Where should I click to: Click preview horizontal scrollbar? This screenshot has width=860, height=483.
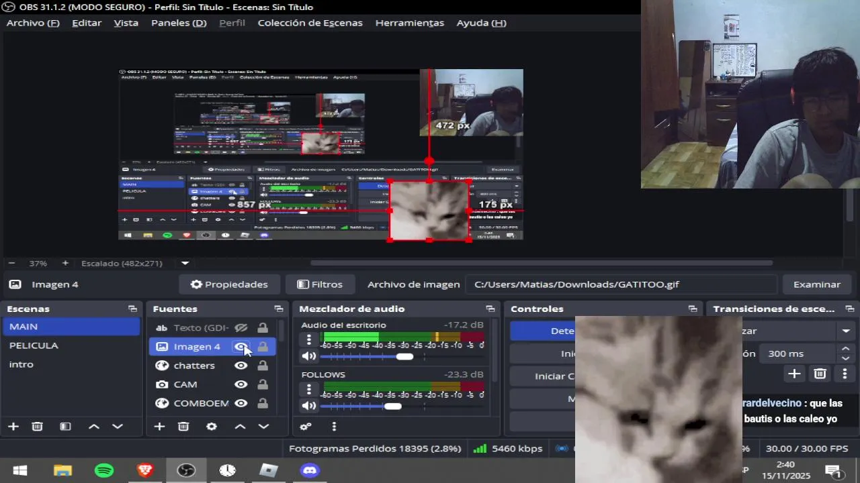click(541, 263)
